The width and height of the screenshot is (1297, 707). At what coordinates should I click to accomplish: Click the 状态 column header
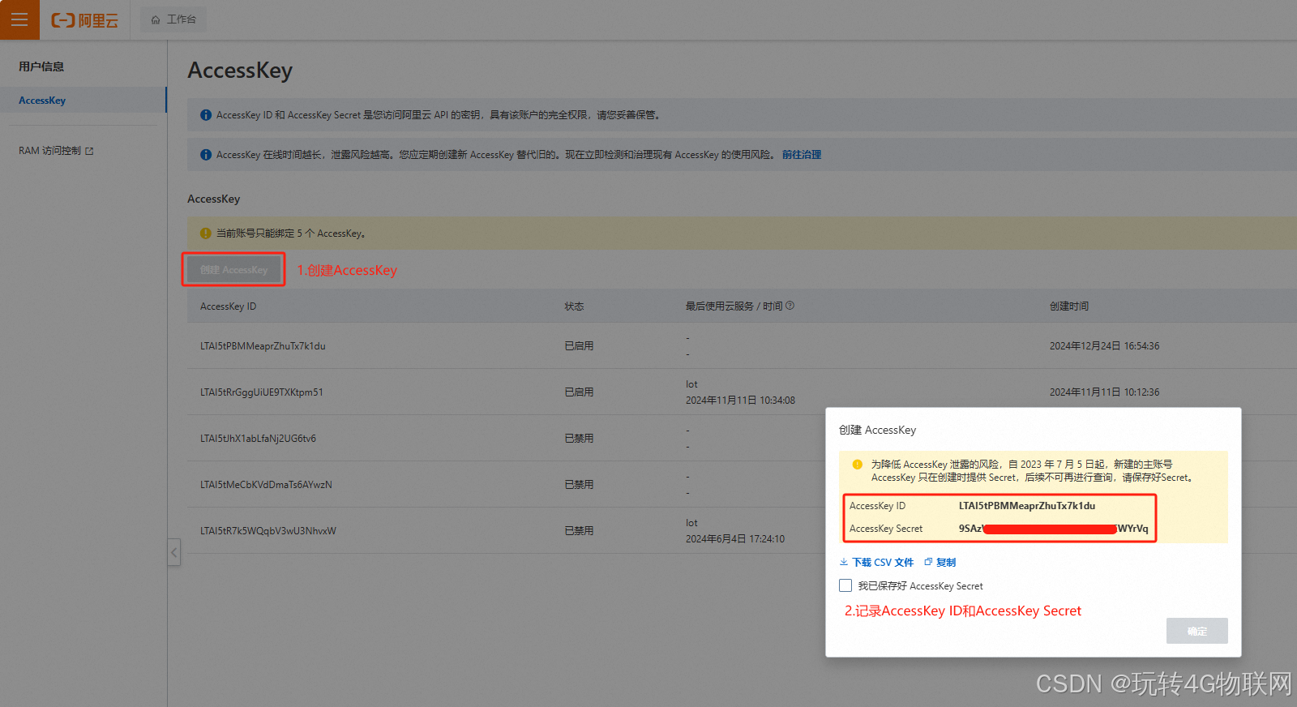pyautogui.click(x=574, y=306)
